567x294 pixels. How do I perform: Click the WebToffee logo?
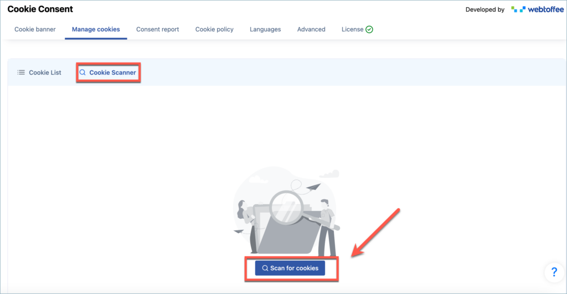coord(537,9)
